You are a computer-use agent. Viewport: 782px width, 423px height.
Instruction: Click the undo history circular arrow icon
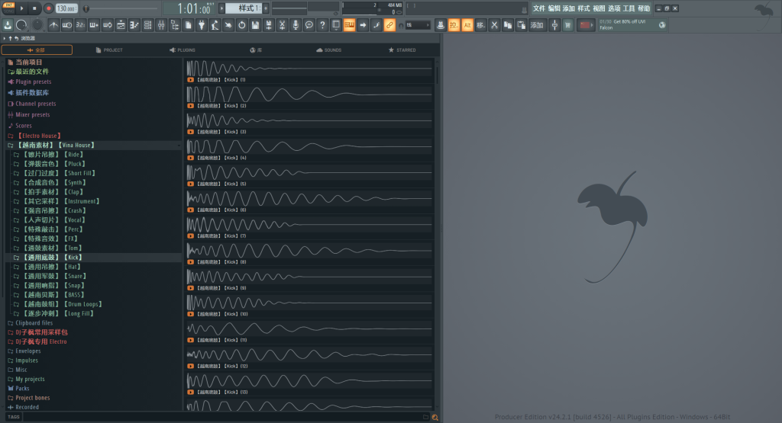click(242, 25)
